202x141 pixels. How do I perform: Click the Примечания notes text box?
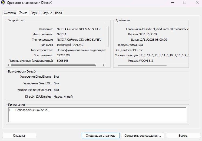click(x=97, y=115)
